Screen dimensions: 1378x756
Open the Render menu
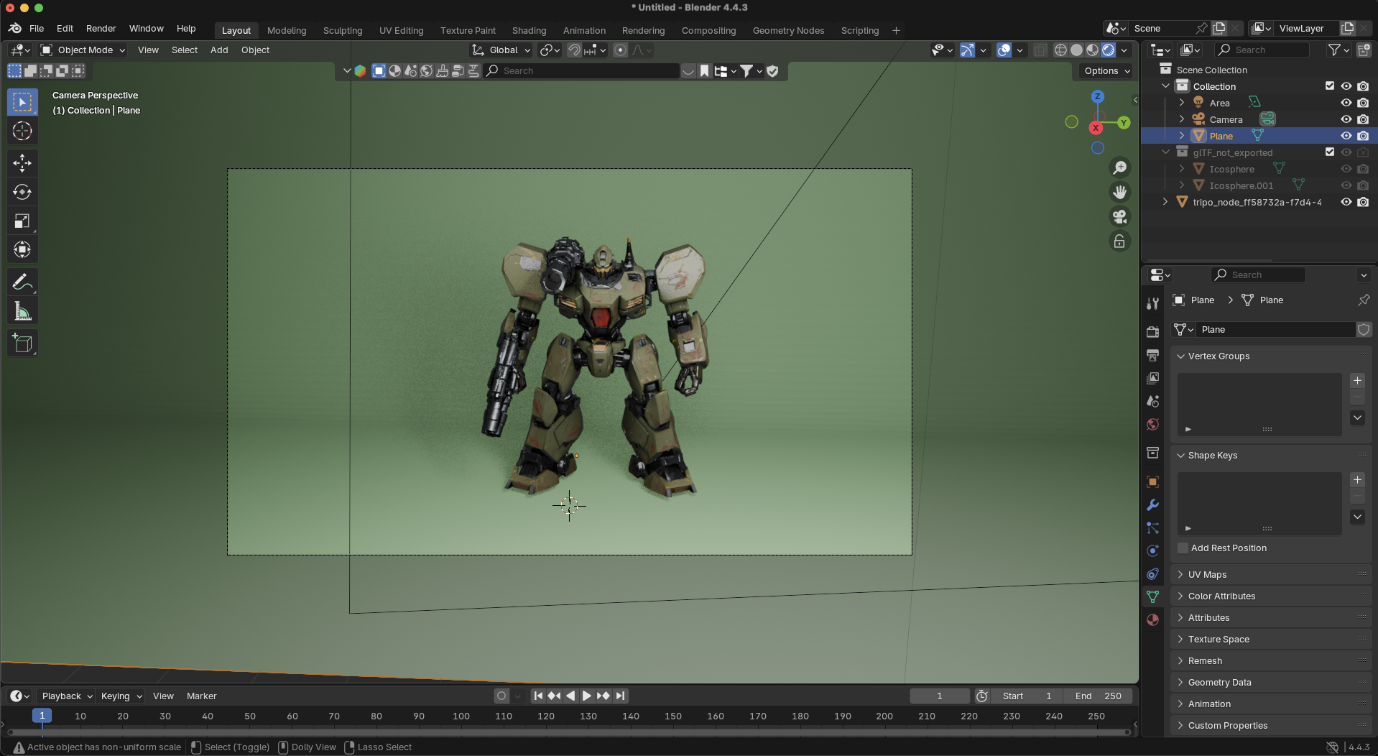101,29
